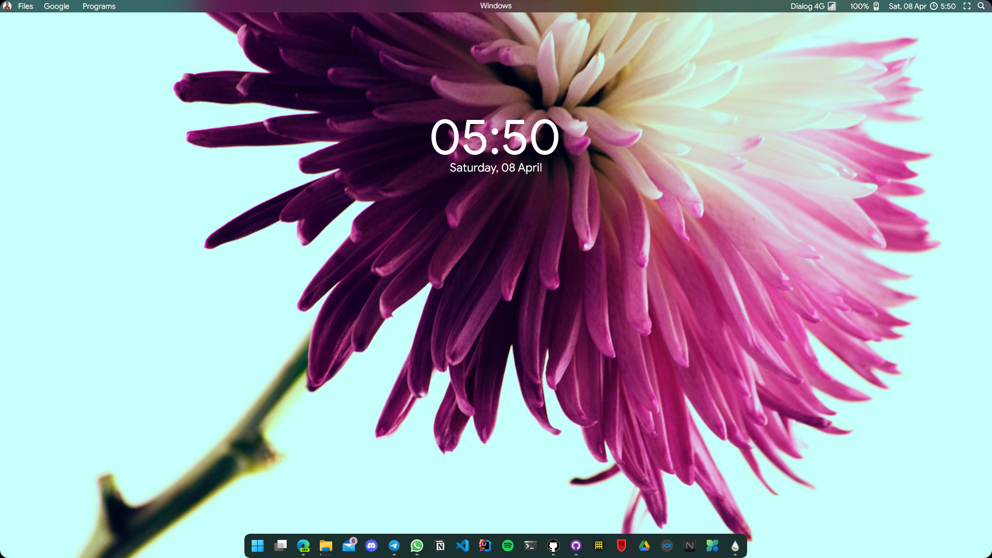Start WhatsApp from the dock
This screenshot has width=992, height=558.
click(417, 545)
